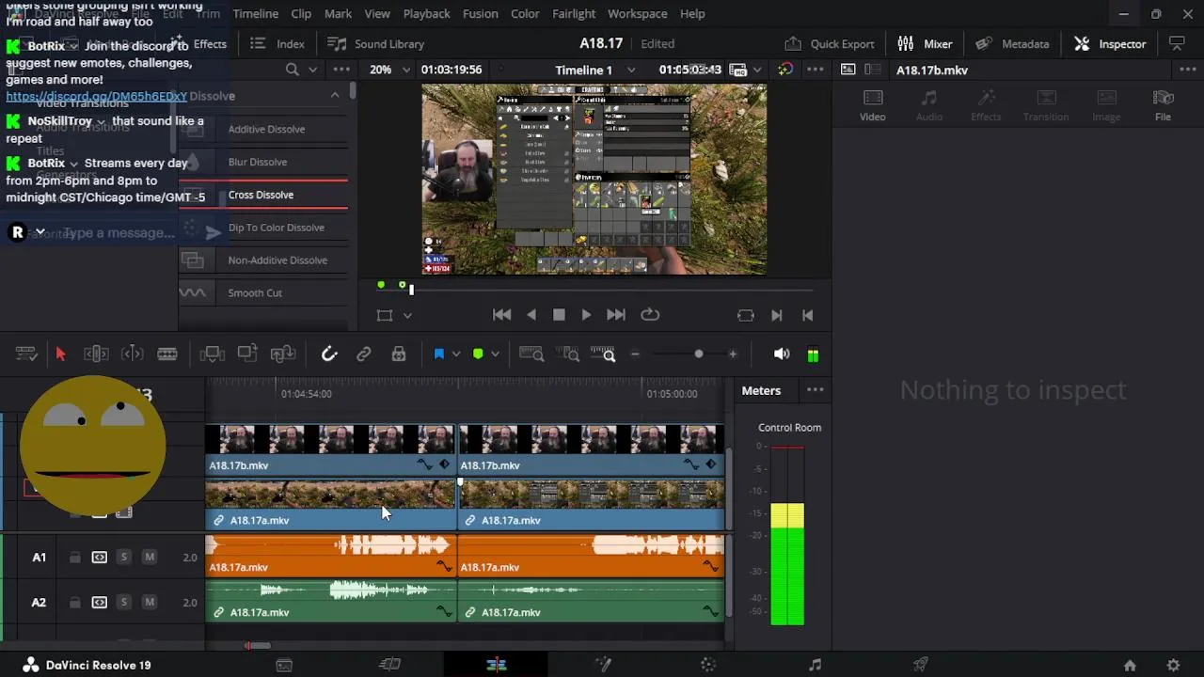1204x677 pixels.
Task: Toggle the Inspector panel button
Action: point(1110,43)
